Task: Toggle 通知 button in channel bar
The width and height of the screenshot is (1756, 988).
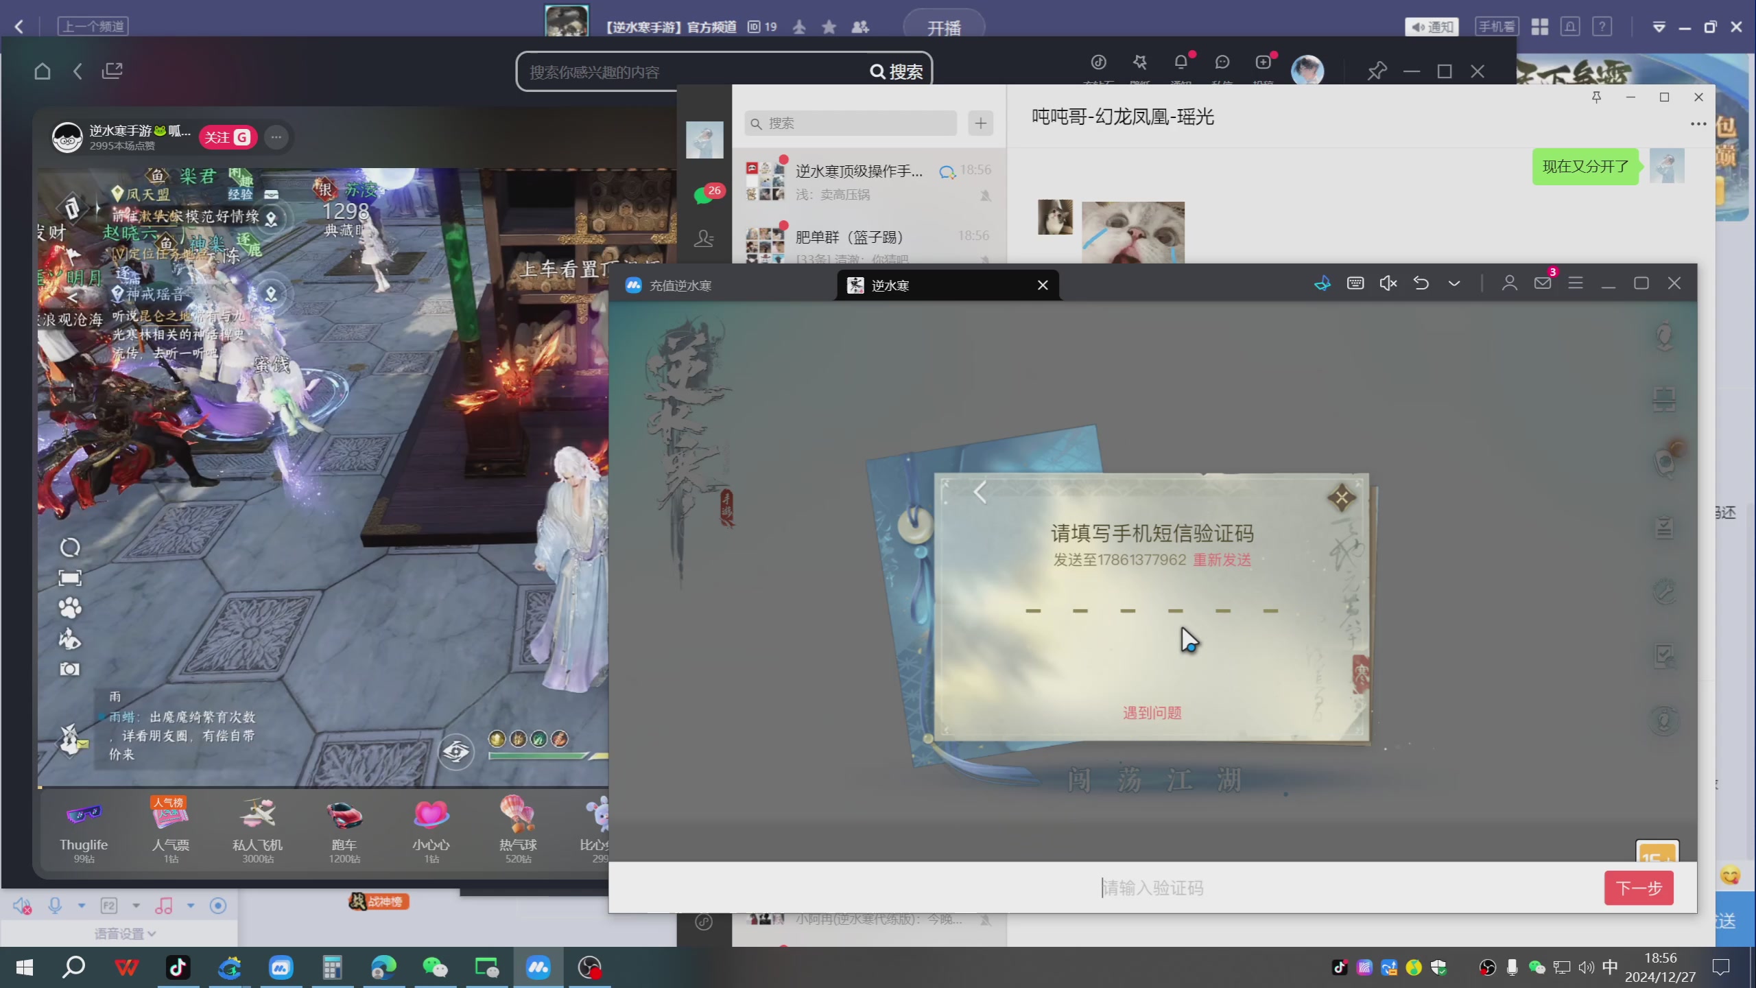Action: tap(1432, 27)
